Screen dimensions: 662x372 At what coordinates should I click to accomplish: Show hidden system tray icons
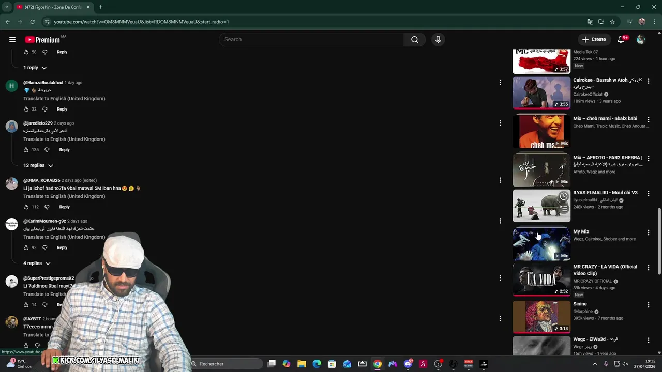(x=595, y=364)
